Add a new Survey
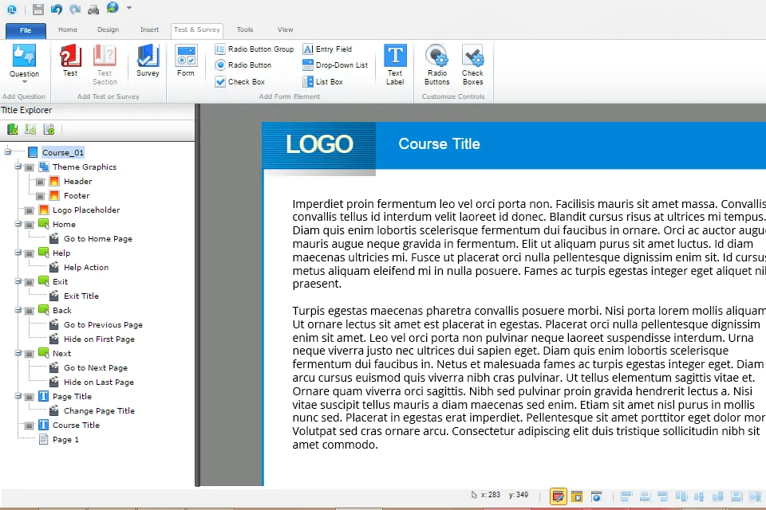The image size is (766, 510). pos(148,61)
